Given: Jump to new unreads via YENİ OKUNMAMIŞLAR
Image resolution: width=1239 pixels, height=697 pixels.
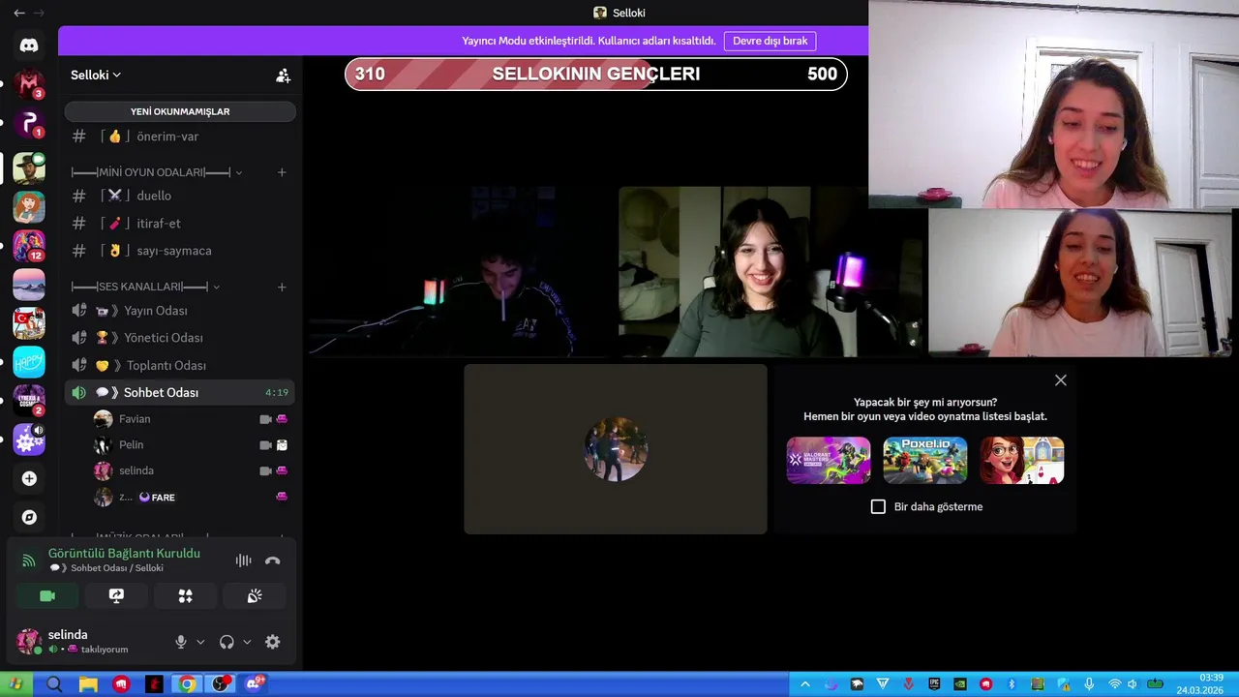Looking at the screenshot, I should tap(180, 111).
